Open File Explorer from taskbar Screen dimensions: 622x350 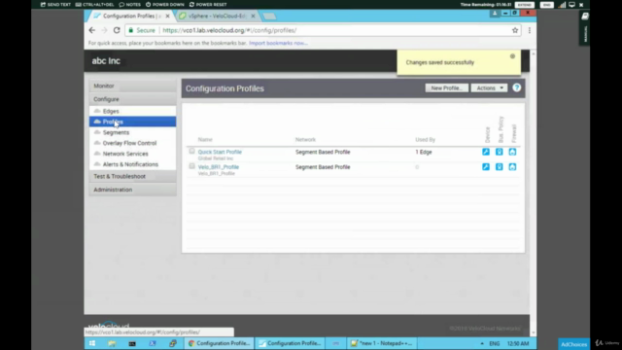pyautogui.click(x=112, y=343)
